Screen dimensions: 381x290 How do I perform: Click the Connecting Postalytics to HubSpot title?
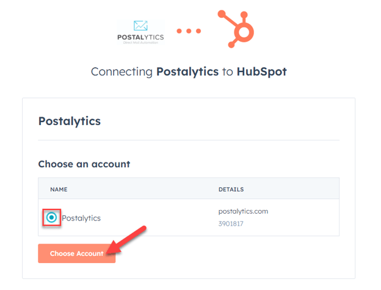(x=189, y=72)
